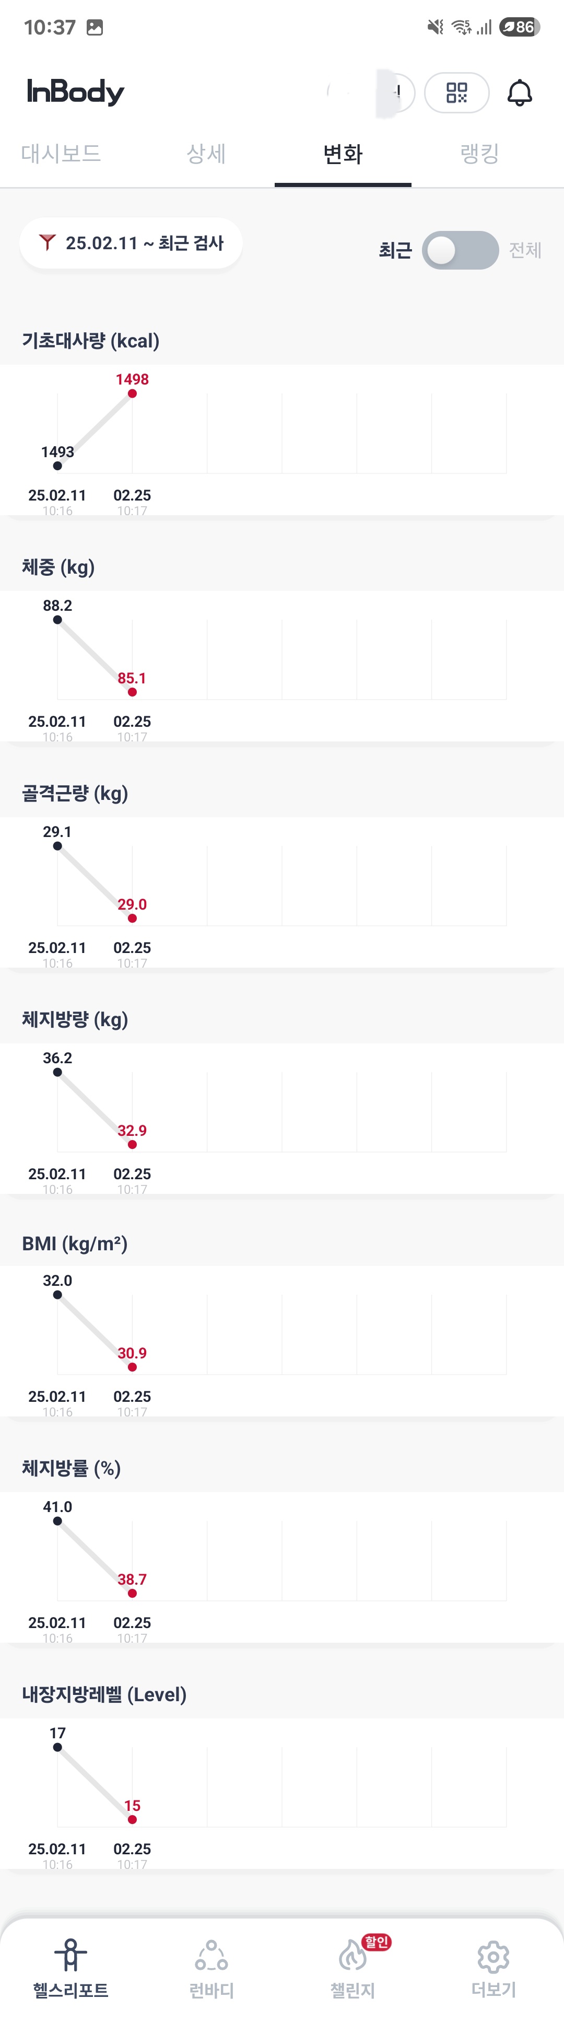
Task: Open the 런바디 bottom tab icon
Action: 211,1955
